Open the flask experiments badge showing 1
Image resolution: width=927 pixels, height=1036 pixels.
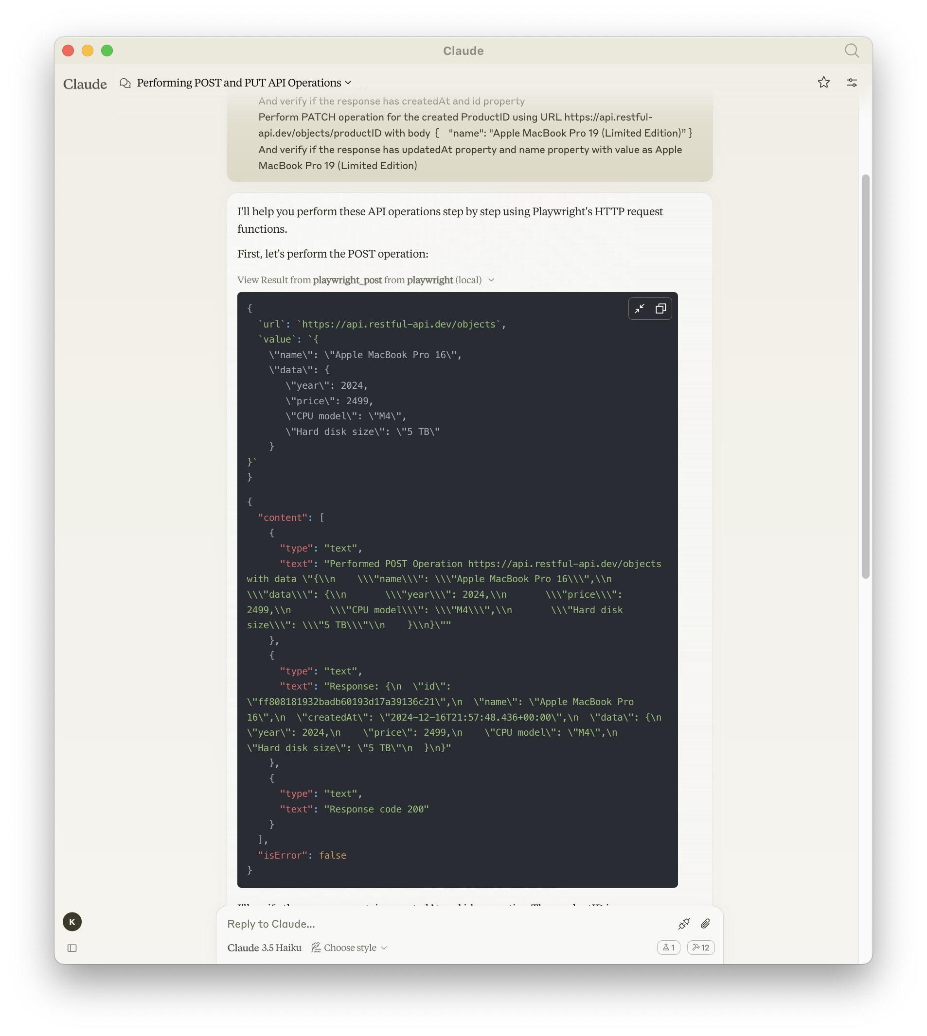(669, 948)
